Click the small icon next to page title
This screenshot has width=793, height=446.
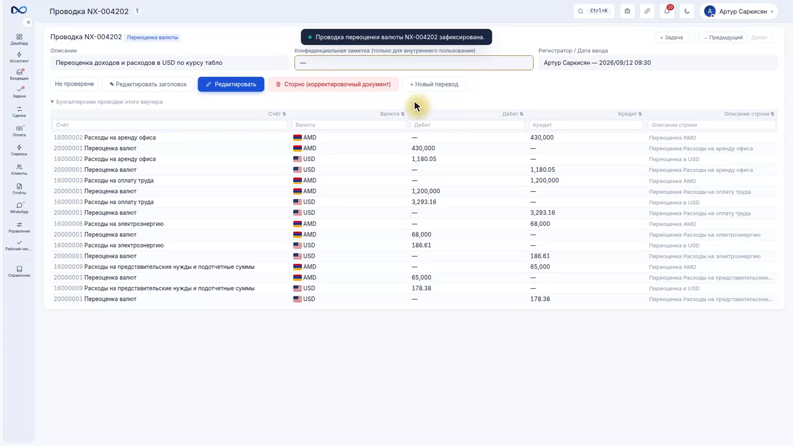[x=137, y=11]
